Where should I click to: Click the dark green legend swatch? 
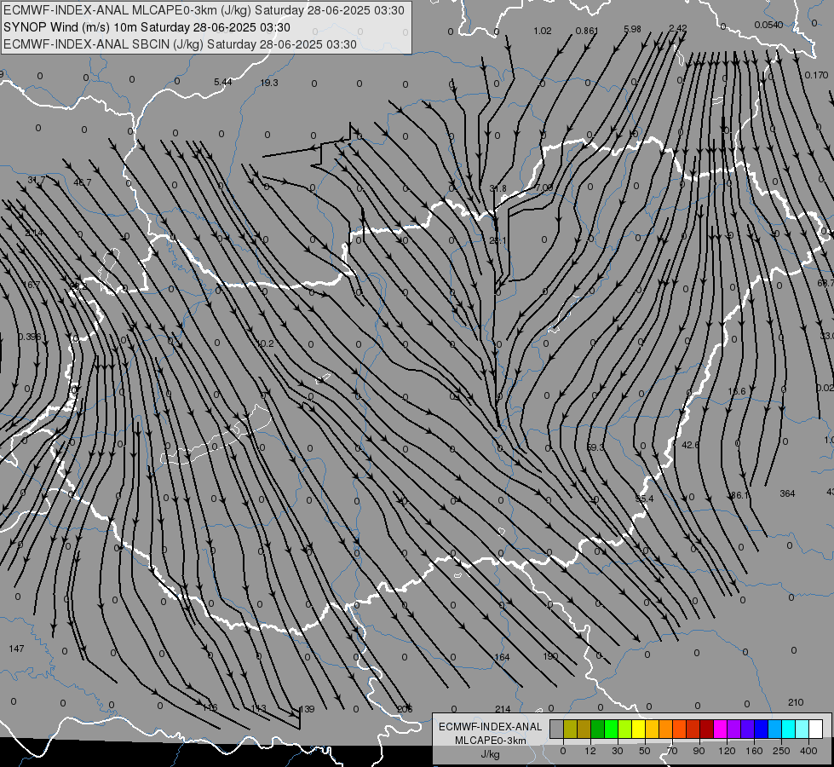(598, 729)
